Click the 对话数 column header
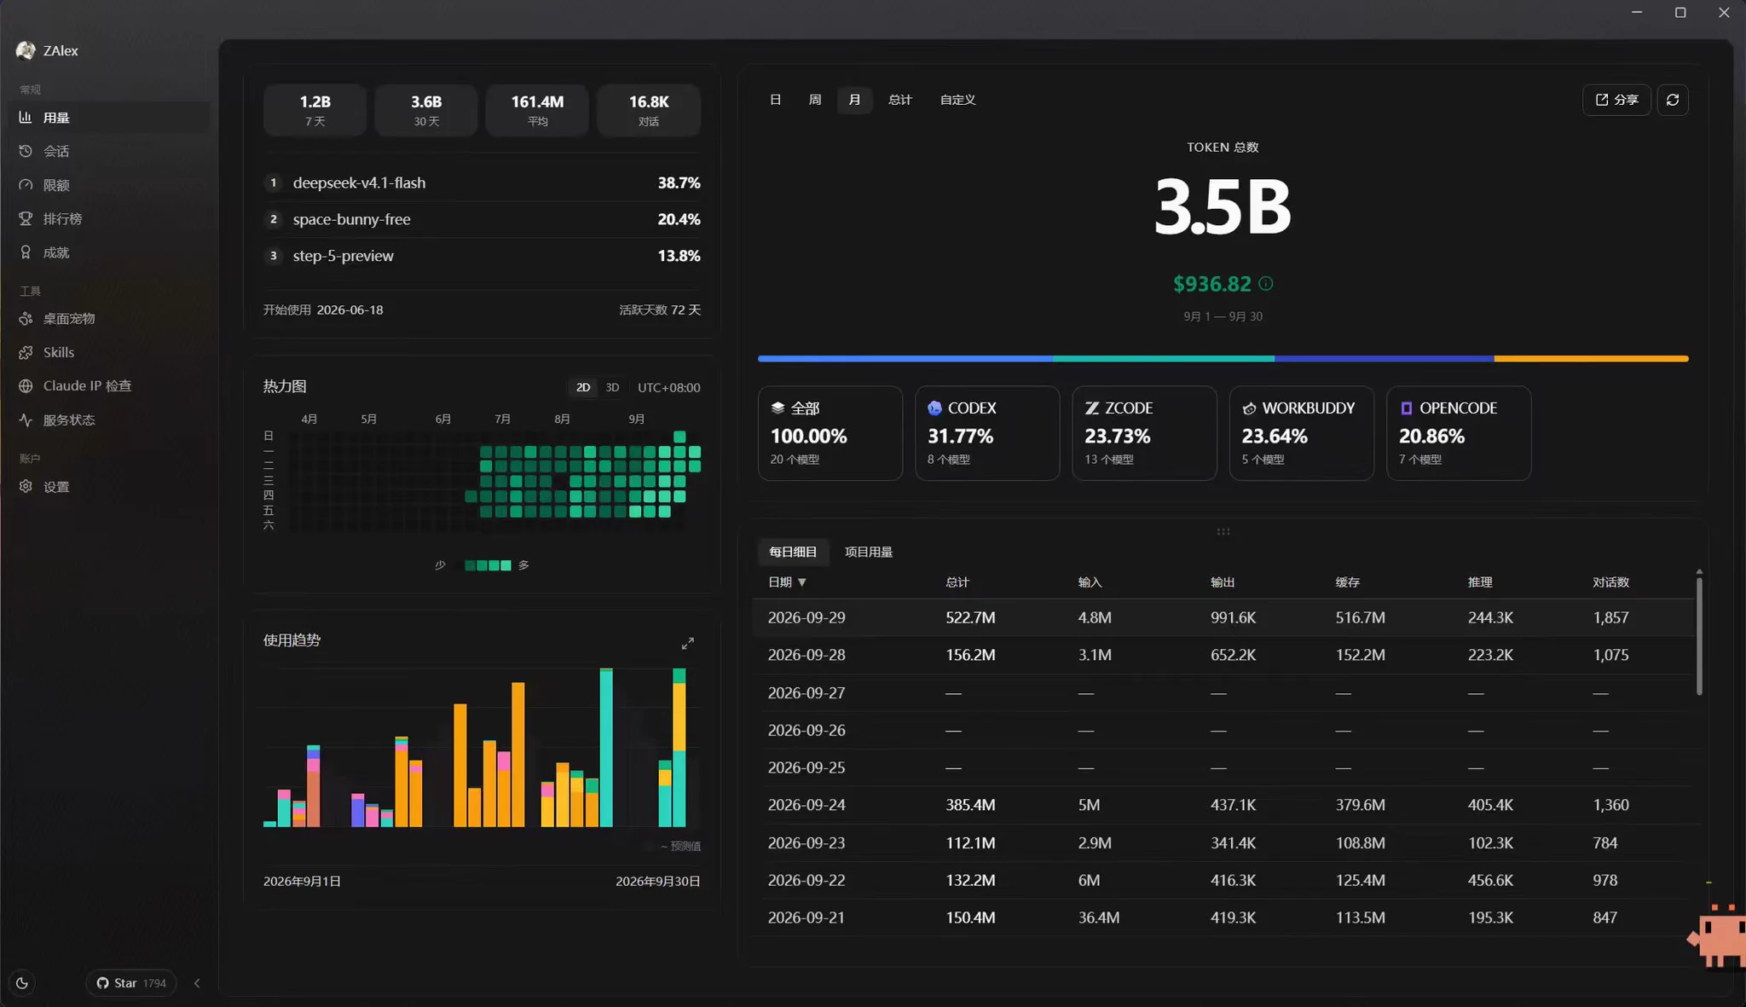1746x1007 pixels. pos(1610,582)
